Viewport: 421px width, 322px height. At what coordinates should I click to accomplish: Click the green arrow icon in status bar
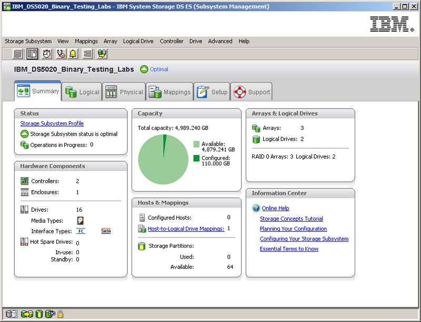27,314
